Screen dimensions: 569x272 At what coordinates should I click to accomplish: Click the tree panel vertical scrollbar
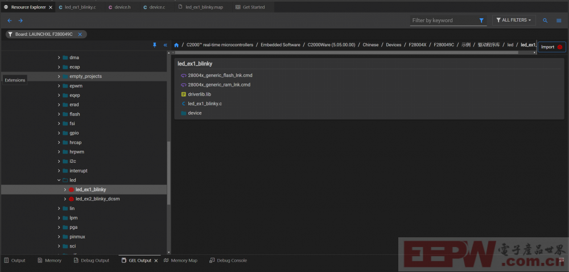pos(168,174)
